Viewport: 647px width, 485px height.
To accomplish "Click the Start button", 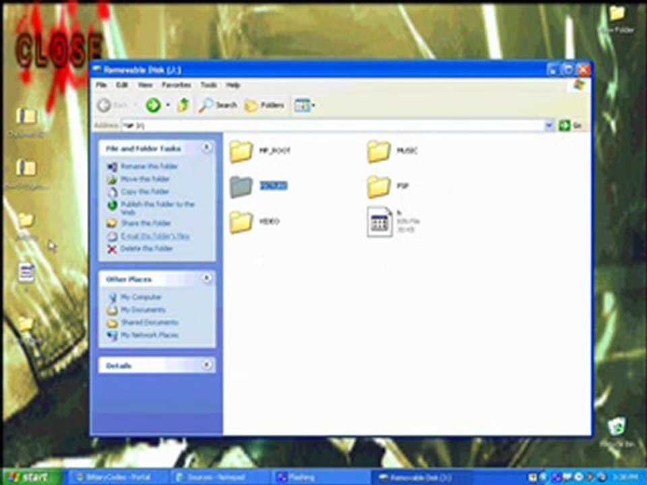I will click(32, 478).
